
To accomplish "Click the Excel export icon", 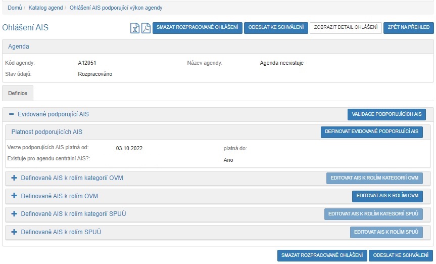I will coord(135,28).
